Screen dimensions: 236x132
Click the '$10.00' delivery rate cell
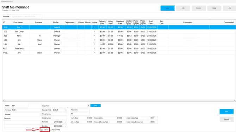point(102,44)
